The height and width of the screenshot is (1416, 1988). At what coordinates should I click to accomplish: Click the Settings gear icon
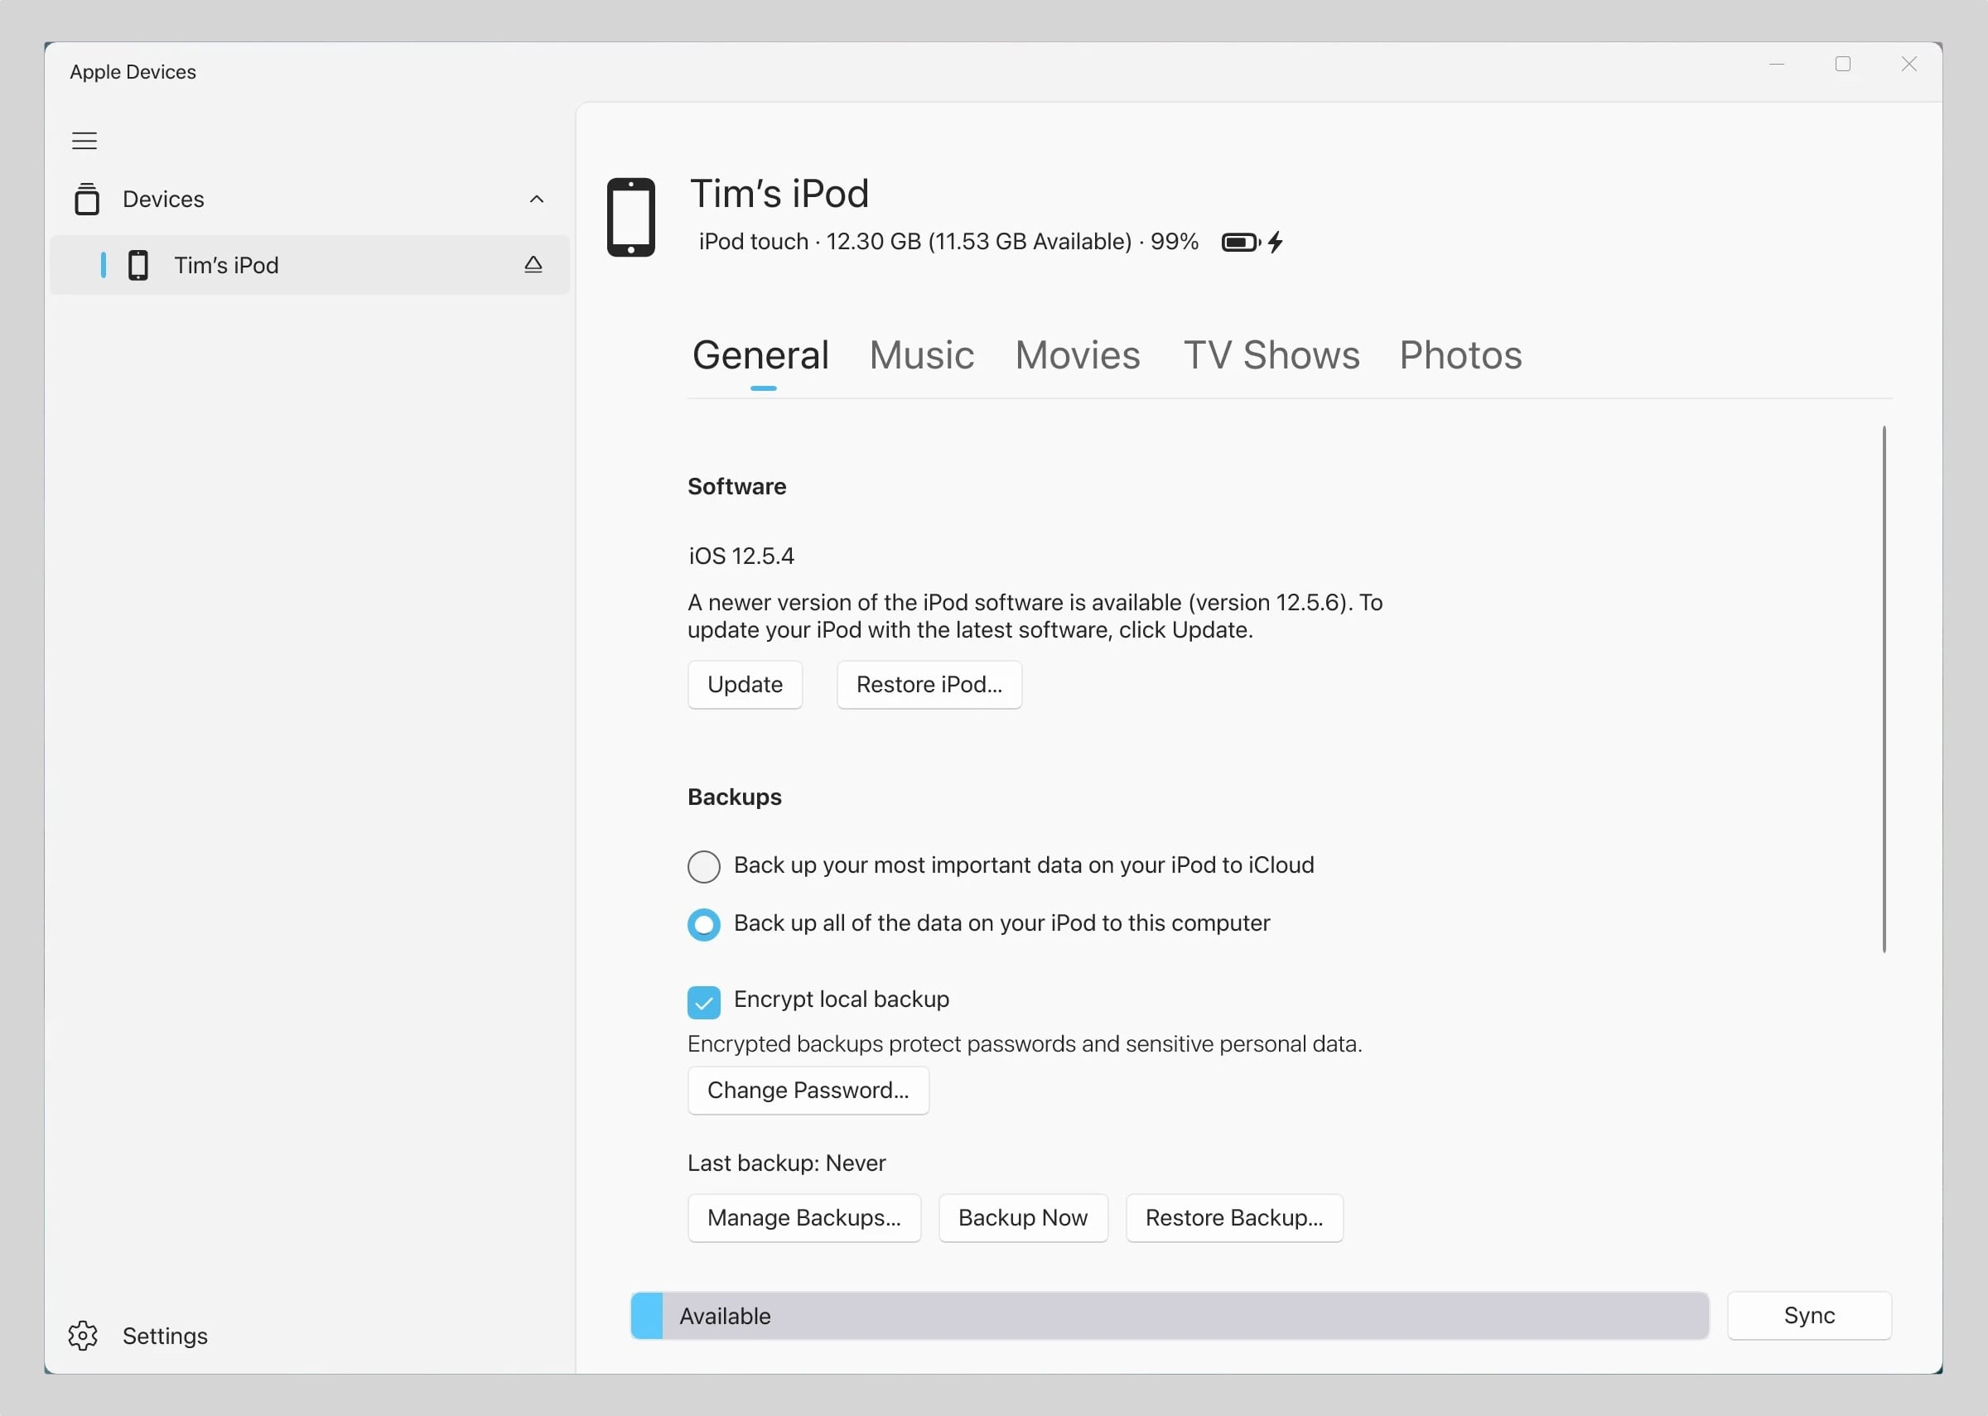coord(83,1336)
